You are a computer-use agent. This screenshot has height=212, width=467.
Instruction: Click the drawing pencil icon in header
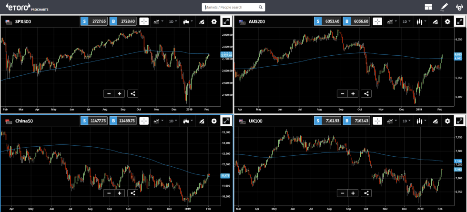(444, 7)
